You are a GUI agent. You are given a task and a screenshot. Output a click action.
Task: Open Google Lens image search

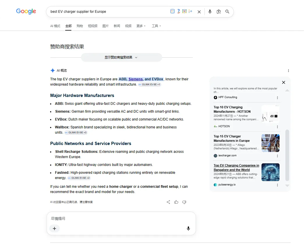click(x=218, y=12)
